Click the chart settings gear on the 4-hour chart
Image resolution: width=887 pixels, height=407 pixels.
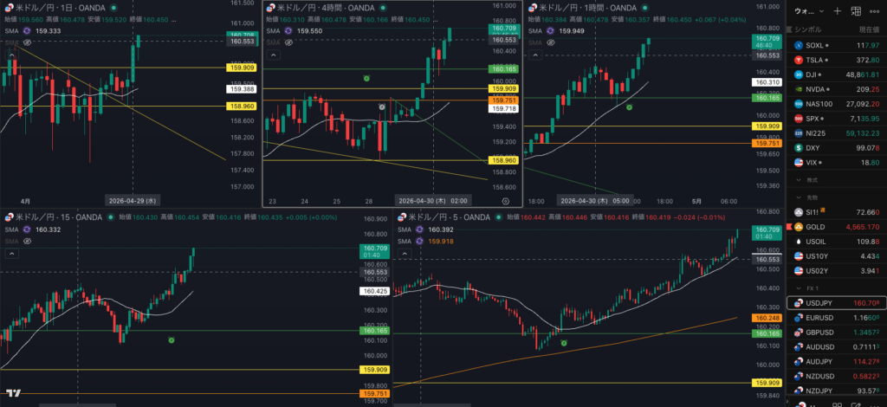[505, 199]
